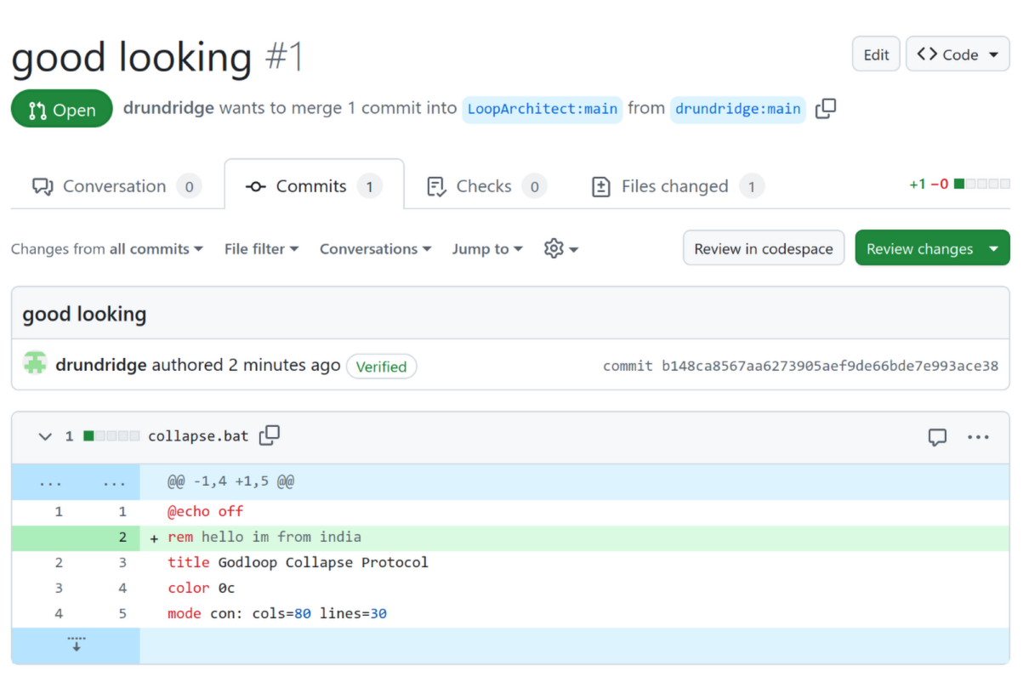Open the Jump to dropdown
Viewport: 1029px width, 677px height.
tap(487, 249)
